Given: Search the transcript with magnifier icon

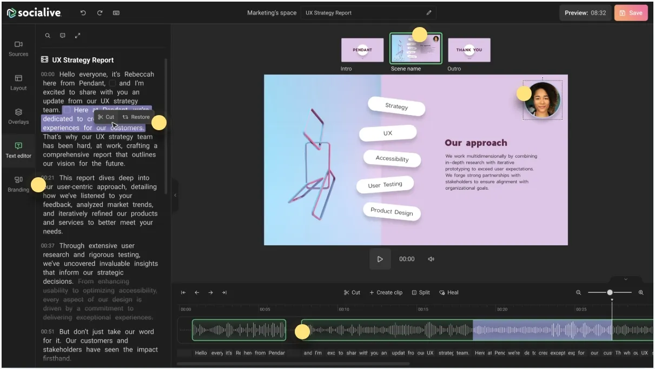Looking at the screenshot, I should 48,36.
